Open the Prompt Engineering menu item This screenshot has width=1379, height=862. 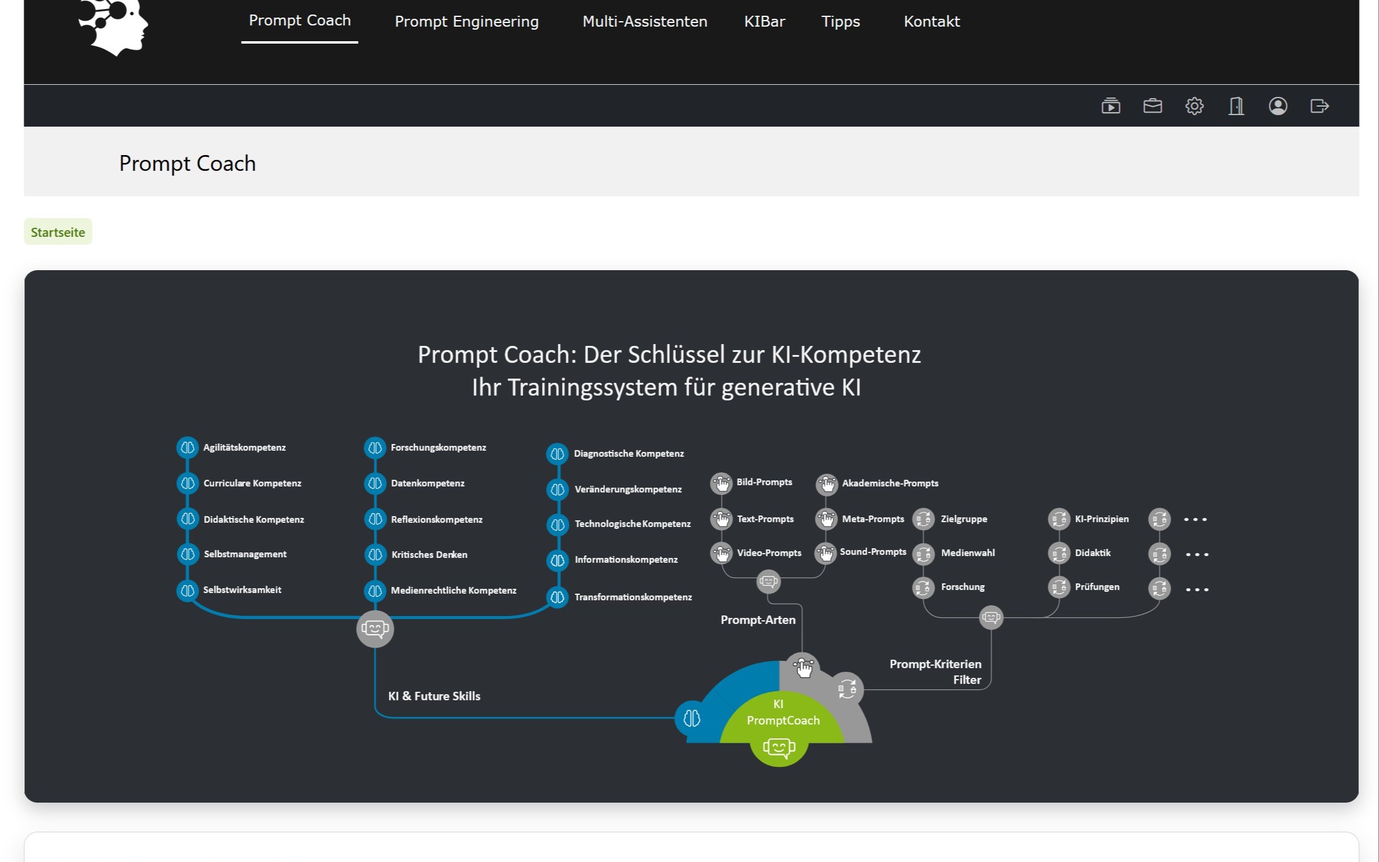click(466, 22)
